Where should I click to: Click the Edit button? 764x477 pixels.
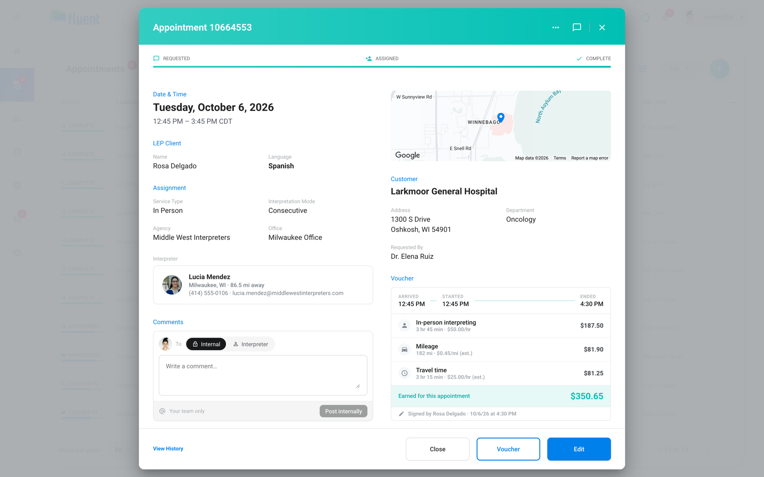point(579,449)
